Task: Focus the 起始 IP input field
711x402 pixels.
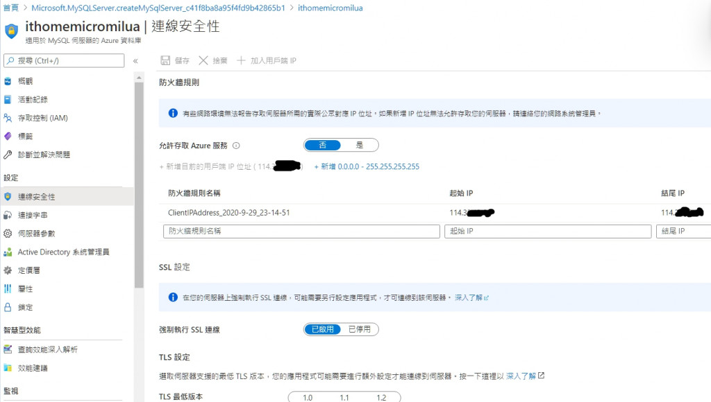Action: (548, 231)
